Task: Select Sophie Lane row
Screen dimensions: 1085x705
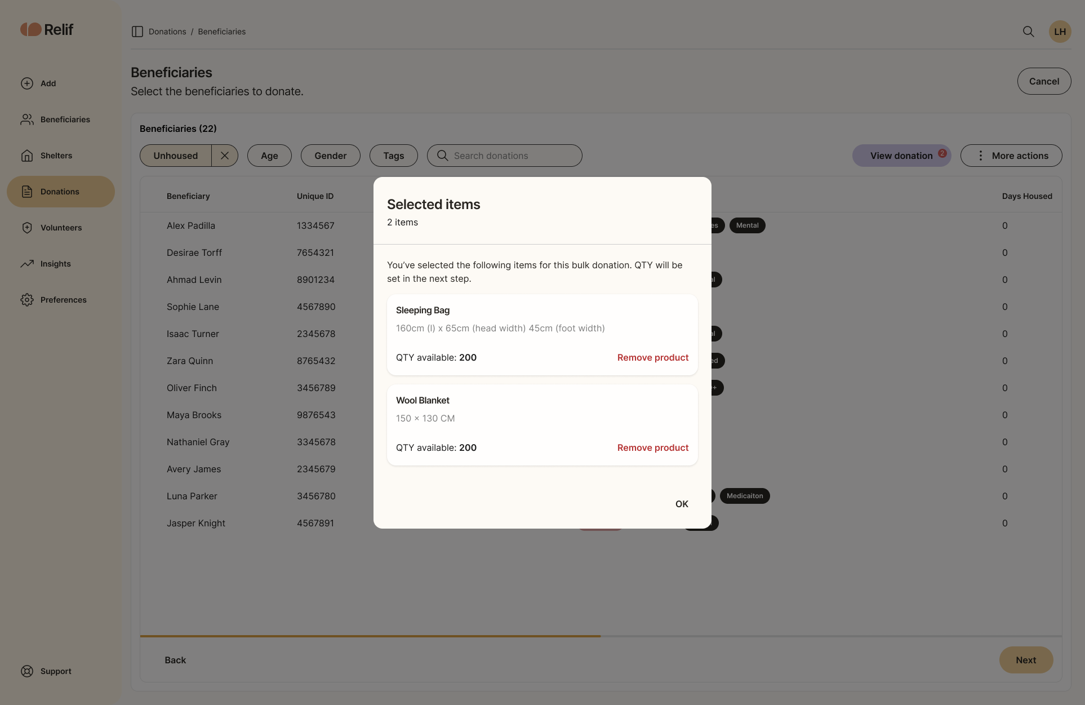Action: click(193, 307)
